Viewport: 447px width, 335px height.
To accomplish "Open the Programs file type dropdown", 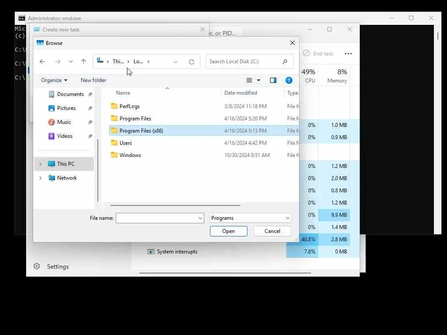I will click(x=250, y=218).
